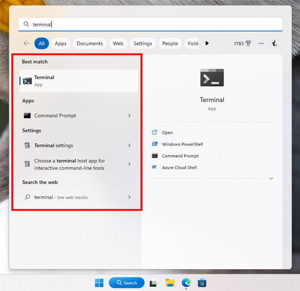Click the Terminal app icon in best match
Image resolution: width=300 pixels, height=291 pixels.
pyautogui.click(x=27, y=81)
